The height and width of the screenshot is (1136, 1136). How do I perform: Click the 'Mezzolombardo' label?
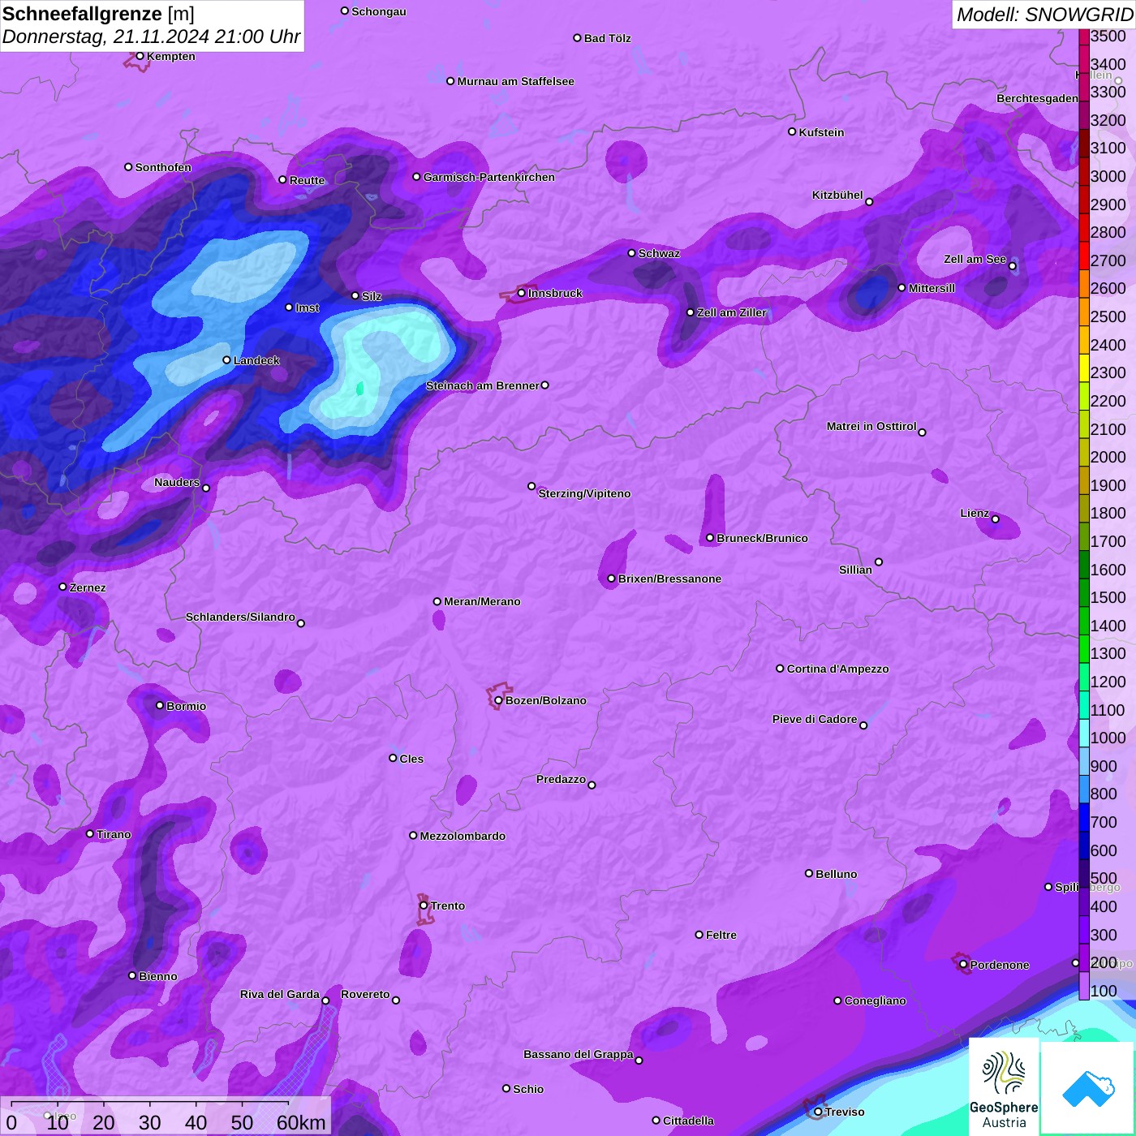(x=463, y=836)
